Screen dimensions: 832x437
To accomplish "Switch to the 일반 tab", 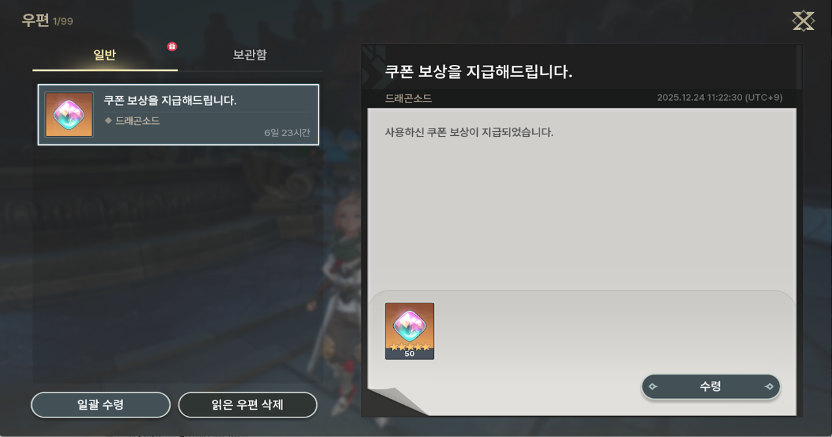I will click(x=105, y=55).
